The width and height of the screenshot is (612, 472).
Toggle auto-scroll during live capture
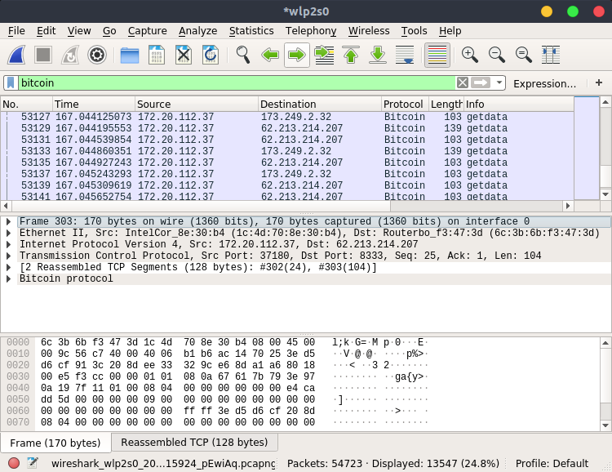[x=405, y=55]
